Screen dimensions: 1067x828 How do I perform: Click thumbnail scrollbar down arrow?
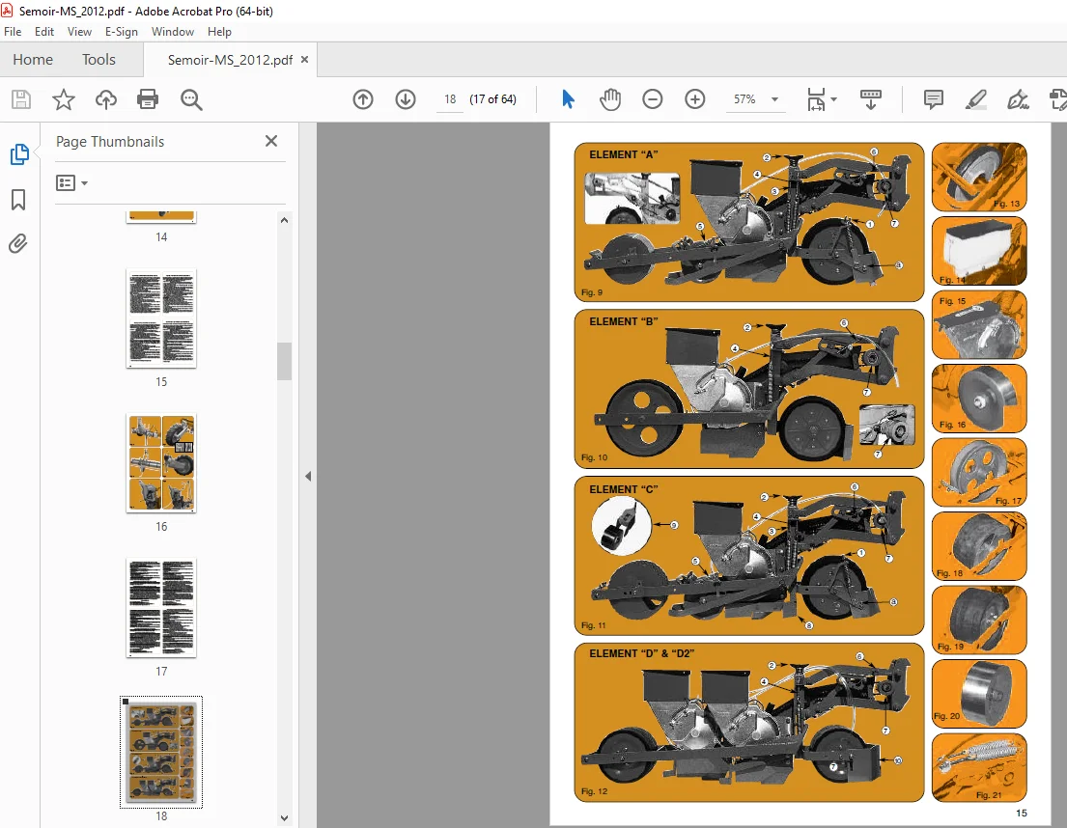click(x=285, y=817)
